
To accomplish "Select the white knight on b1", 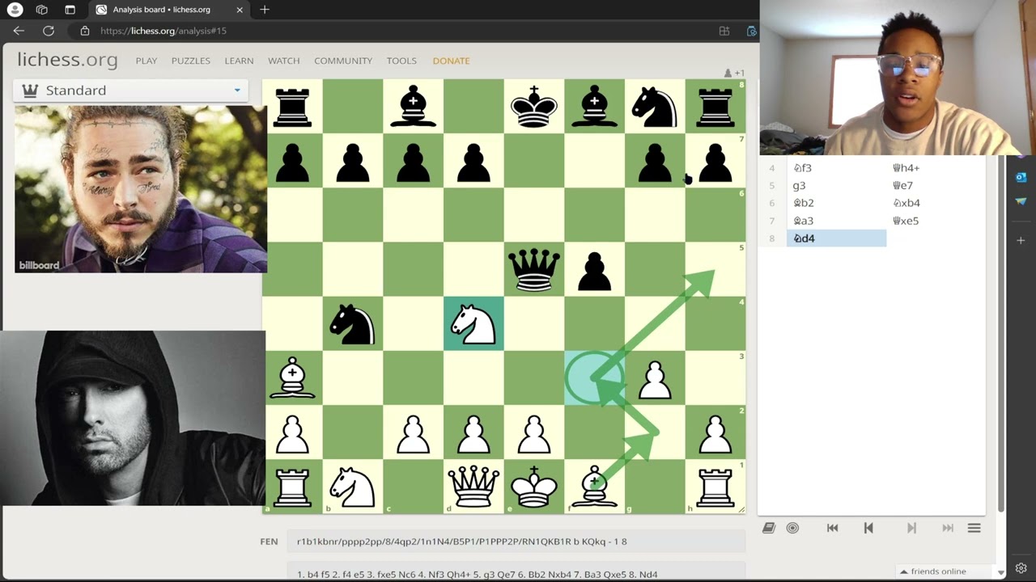I will tap(352, 487).
